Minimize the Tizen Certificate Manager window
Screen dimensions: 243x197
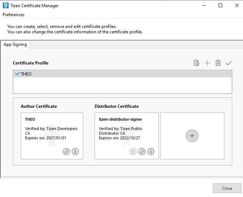[204, 6]
